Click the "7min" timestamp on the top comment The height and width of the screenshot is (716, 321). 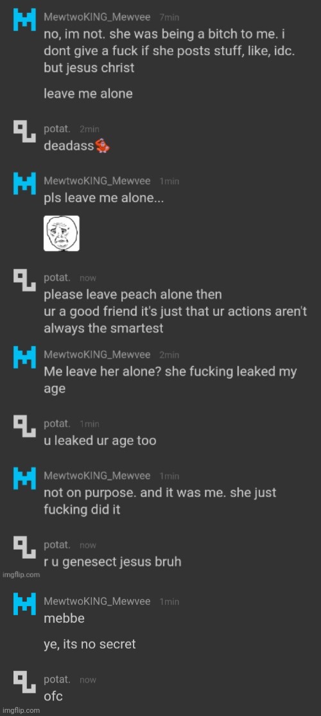point(169,17)
